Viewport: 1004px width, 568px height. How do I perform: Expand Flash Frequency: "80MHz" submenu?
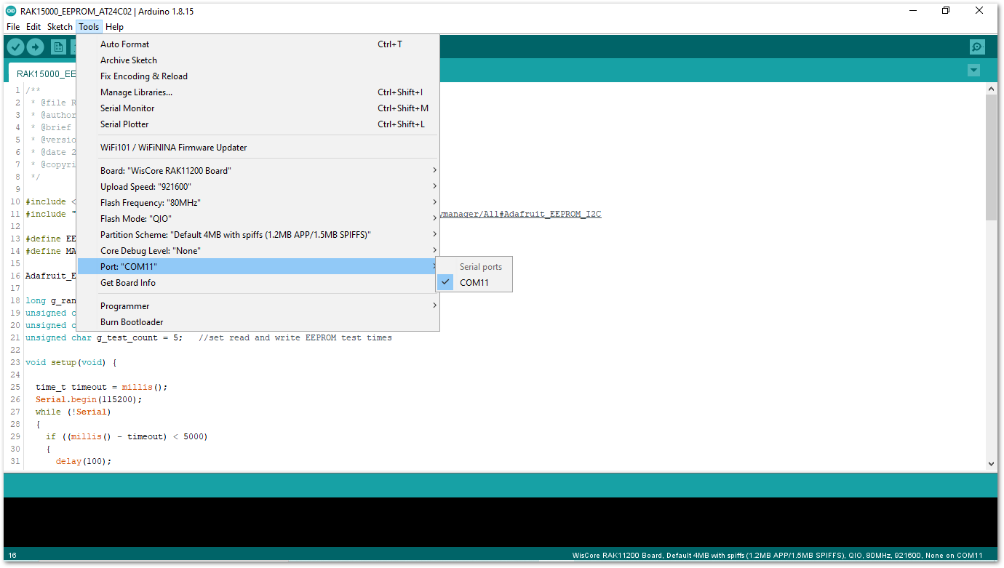click(x=258, y=203)
